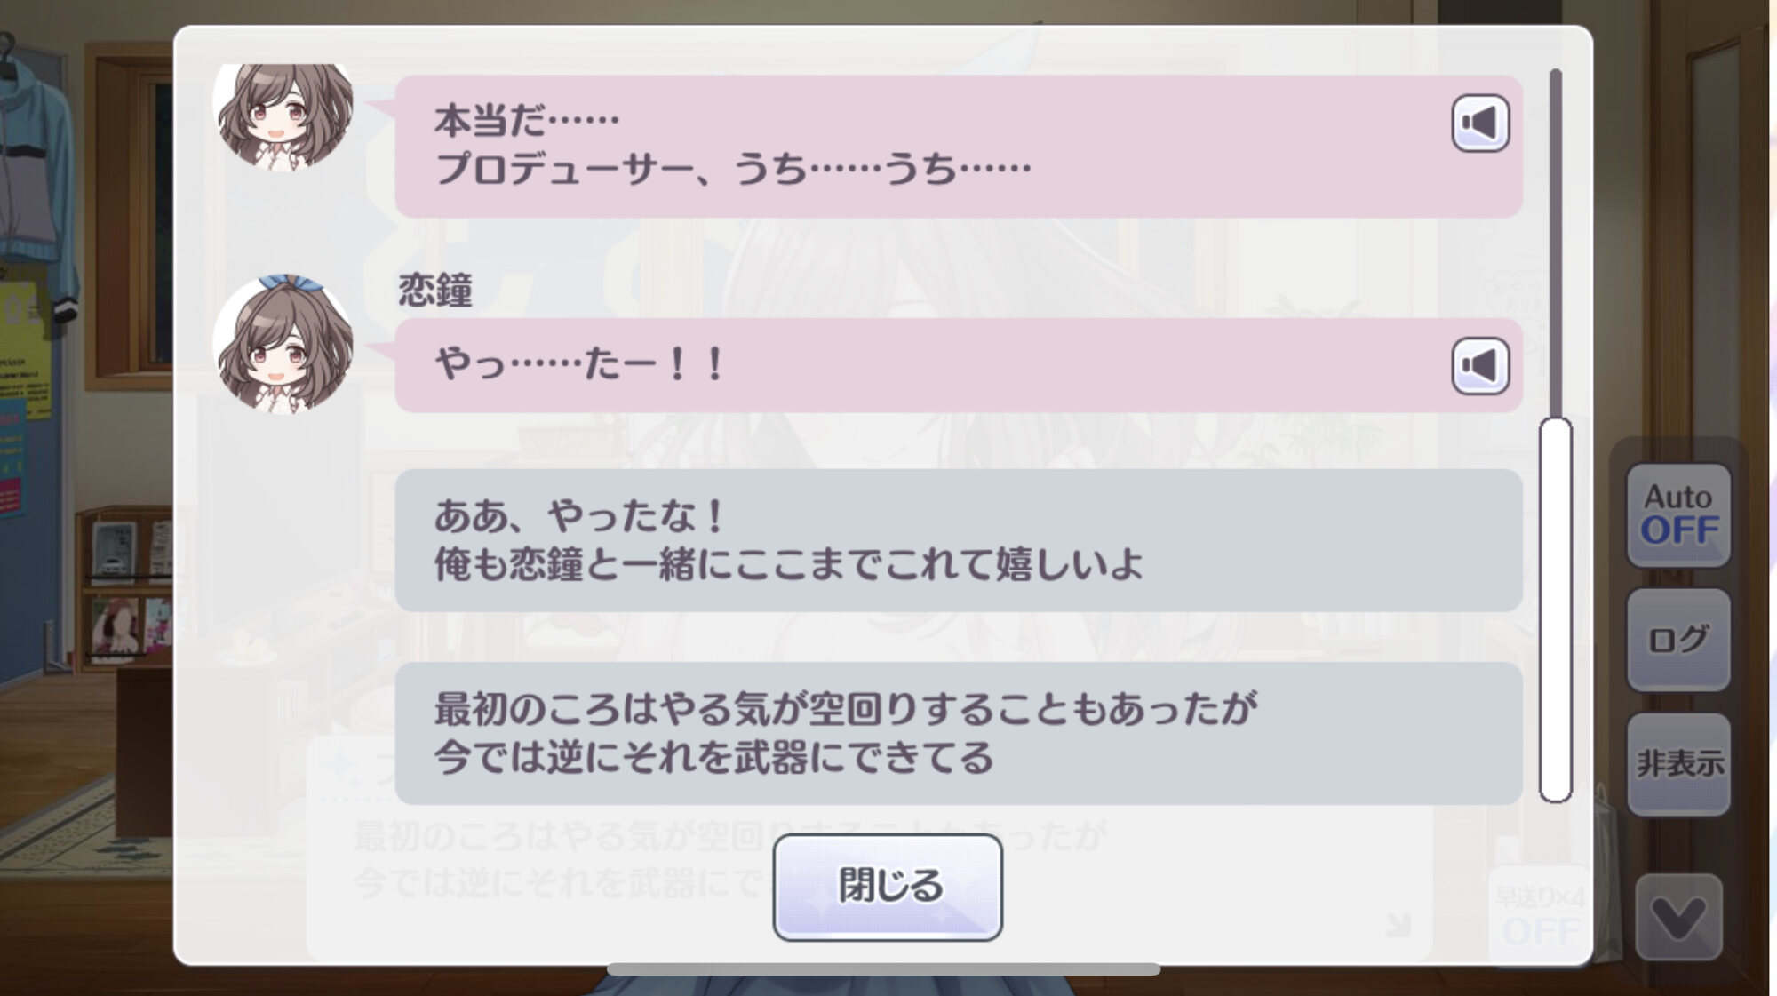
Task: Select the 最初のころは producer message bubble
Action: 959,734
